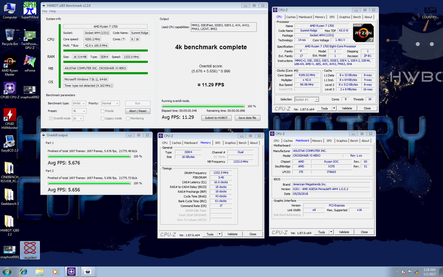443x277 pixels.
Task: Open File menu in HWBOT x265
Action: (x=45, y=11)
